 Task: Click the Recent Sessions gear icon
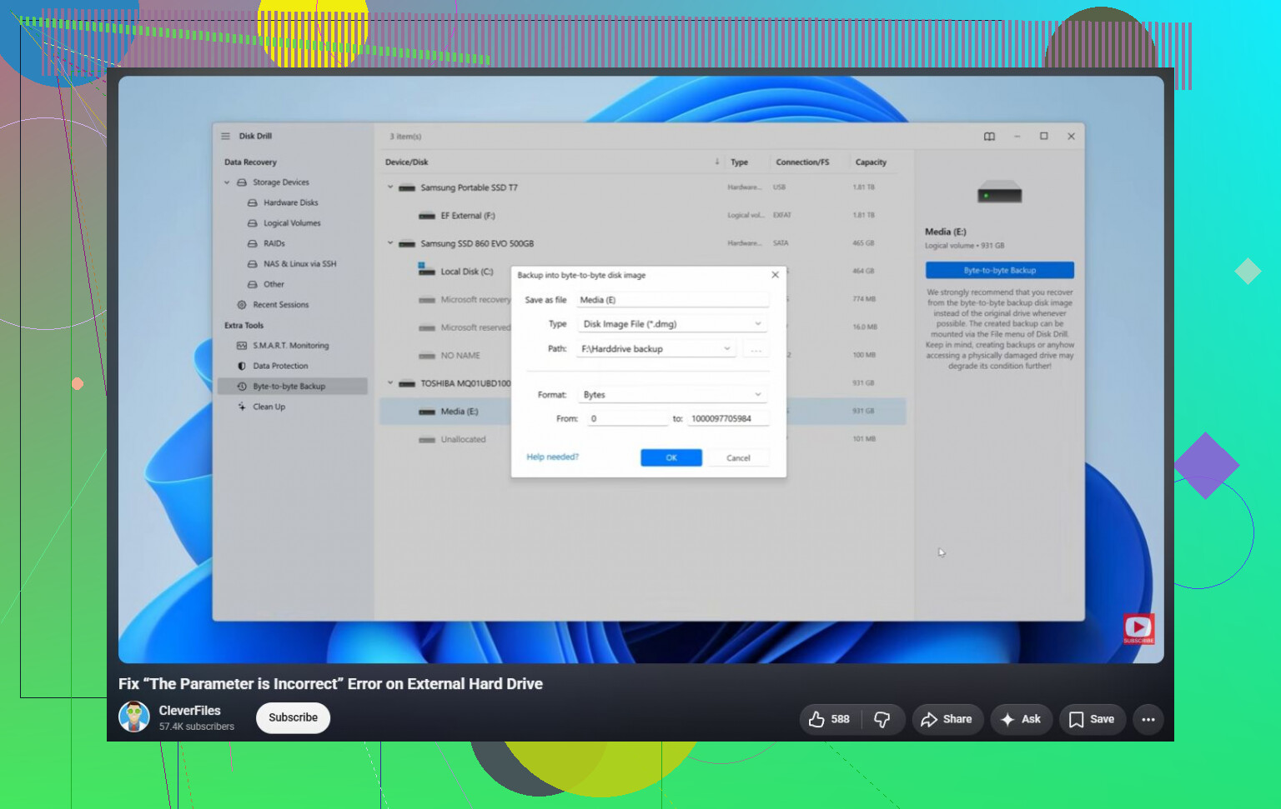pos(242,305)
